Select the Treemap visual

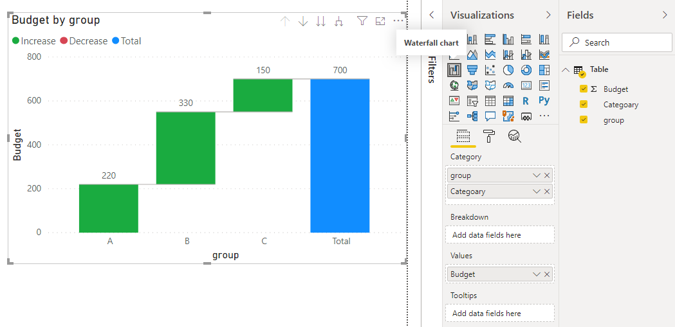[x=544, y=69]
